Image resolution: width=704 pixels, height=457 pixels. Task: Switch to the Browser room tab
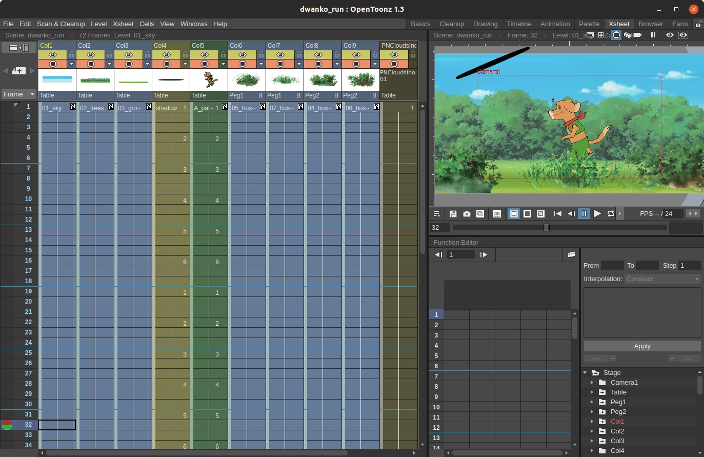(x=651, y=24)
